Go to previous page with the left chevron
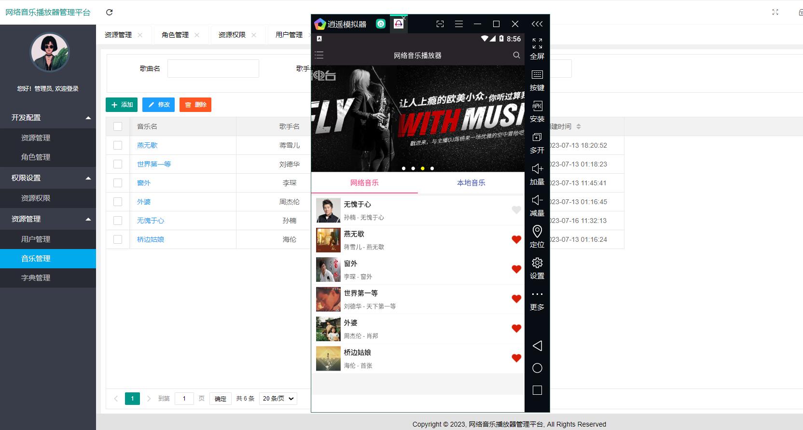803x430 pixels. pyautogui.click(x=116, y=399)
